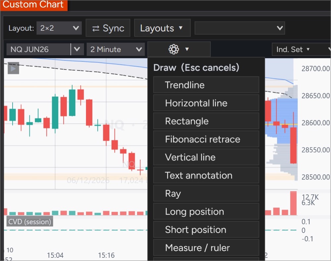This screenshot has width=331, height=261.
Task: Click the 28500.00 price axis label
Action: pos(315,177)
